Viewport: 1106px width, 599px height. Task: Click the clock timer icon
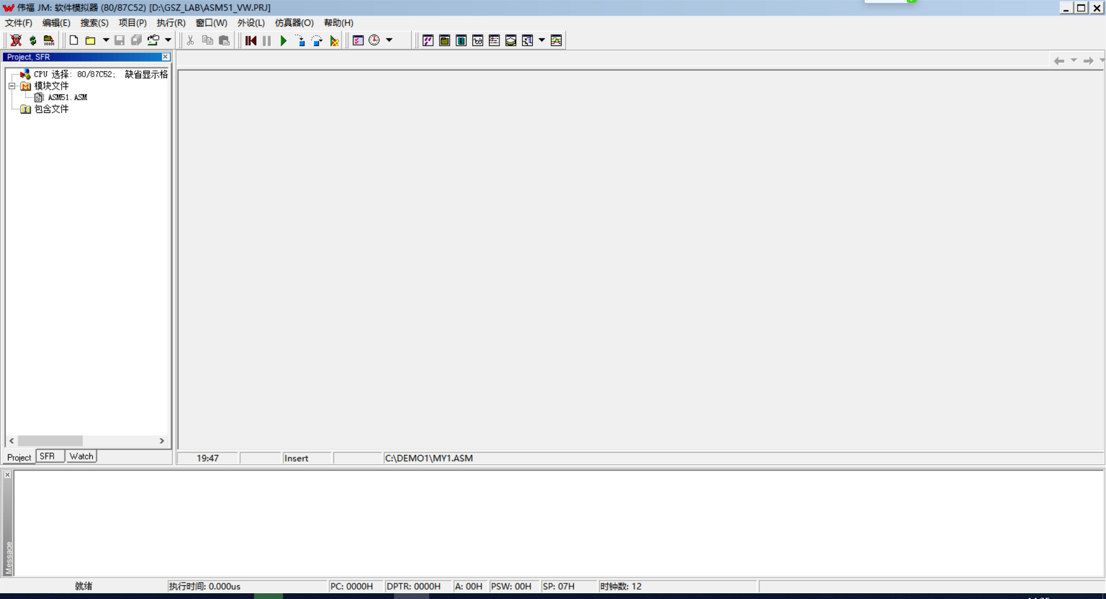[374, 40]
